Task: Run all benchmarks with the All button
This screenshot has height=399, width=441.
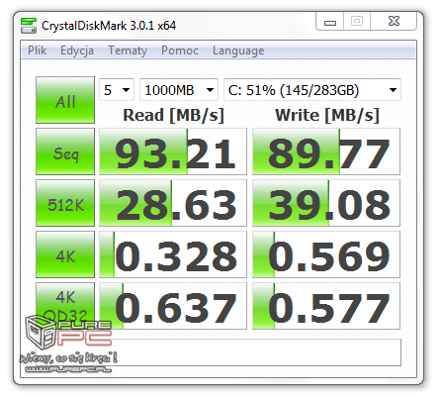Action: click(x=65, y=100)
